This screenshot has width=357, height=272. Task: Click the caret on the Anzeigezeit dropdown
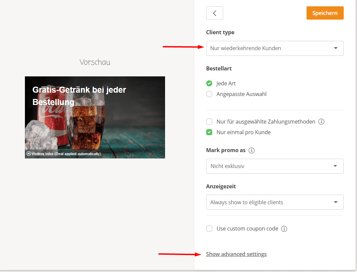tap(335, 202)
